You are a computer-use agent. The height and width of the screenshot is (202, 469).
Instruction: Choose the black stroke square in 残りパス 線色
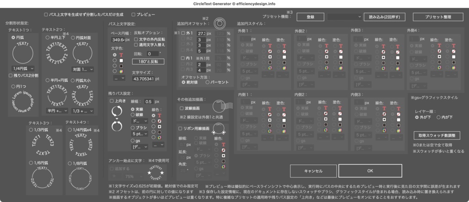point(160,132)
